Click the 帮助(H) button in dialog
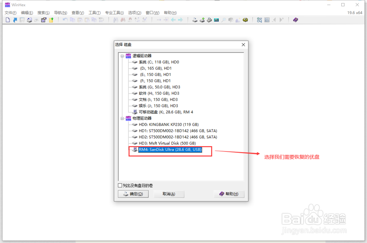 (229, 194)
